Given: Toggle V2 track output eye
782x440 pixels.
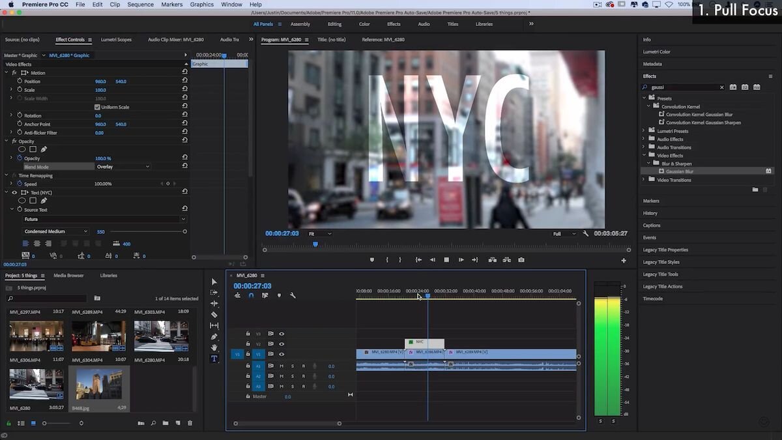Looking at the screenshot, I should [282, 344].
